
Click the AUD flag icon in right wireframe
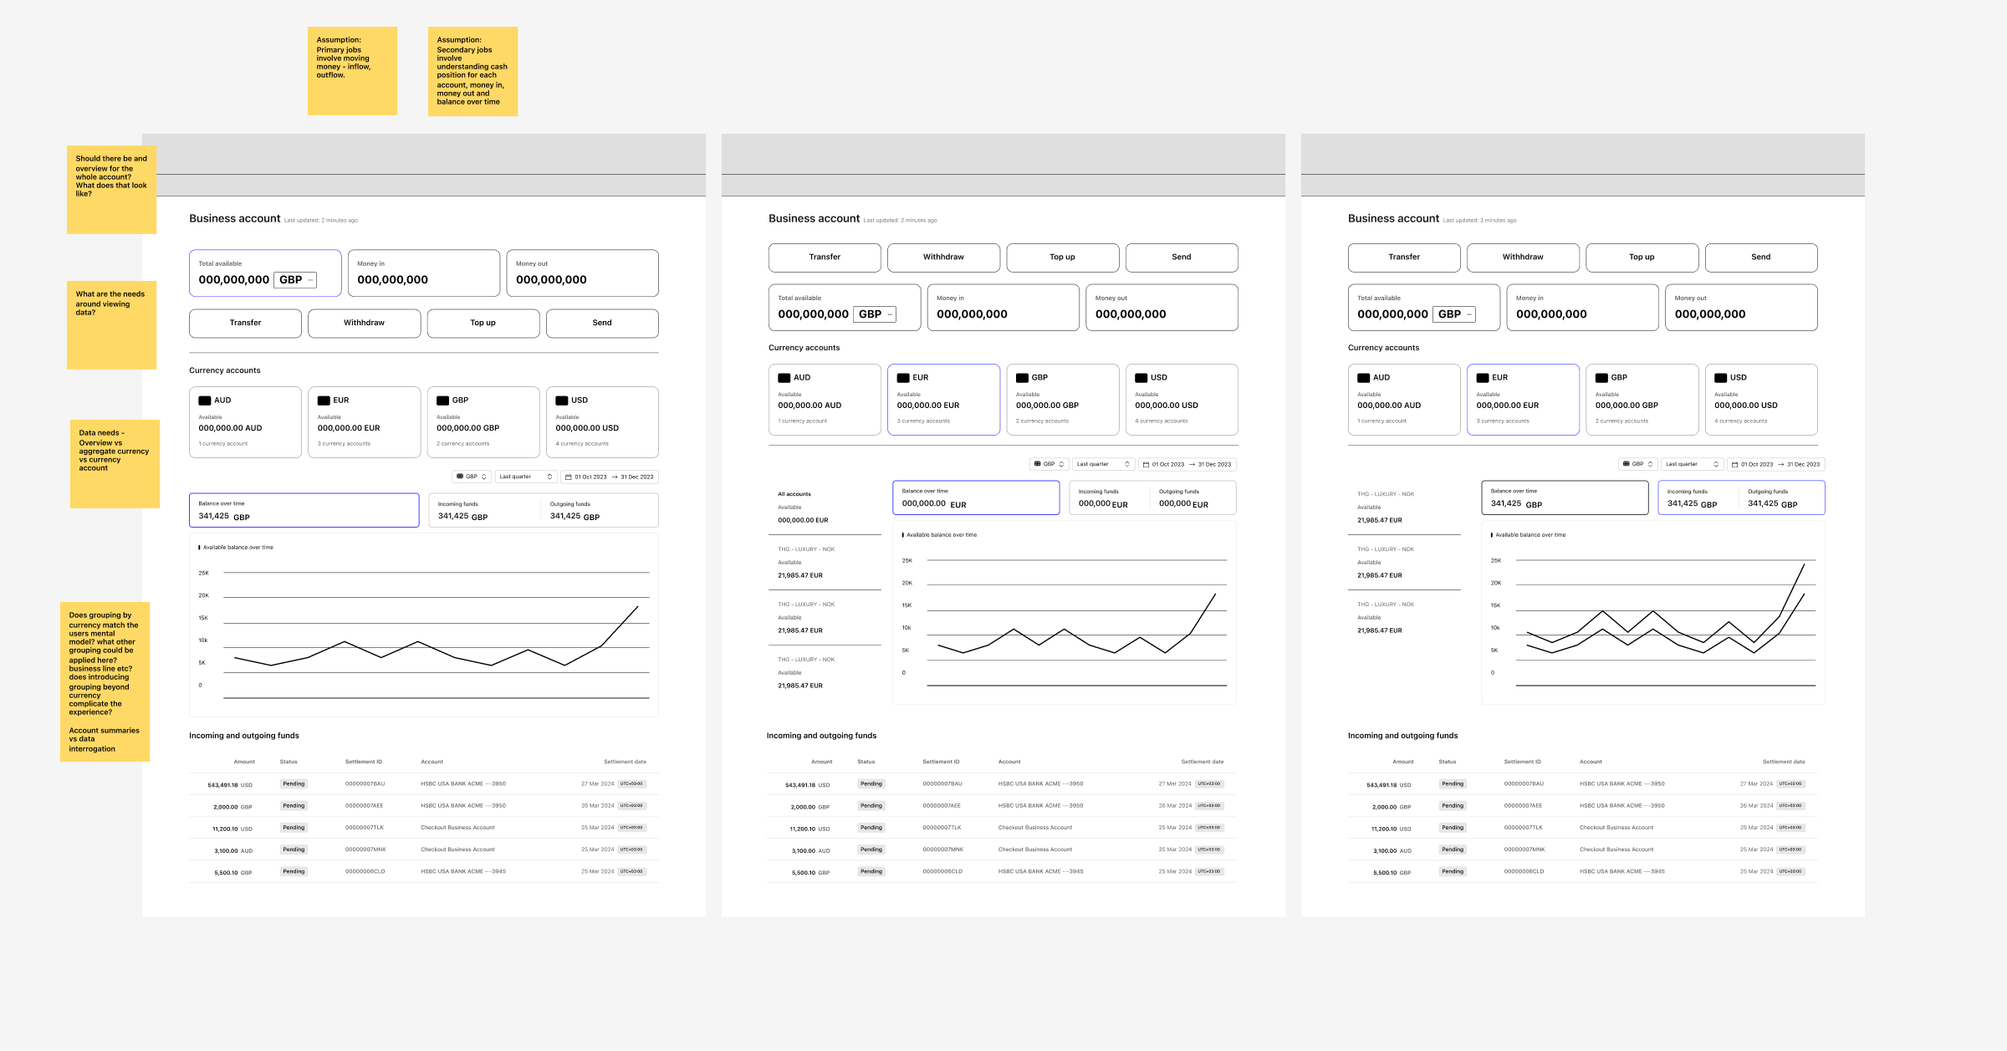[1364, 378]
